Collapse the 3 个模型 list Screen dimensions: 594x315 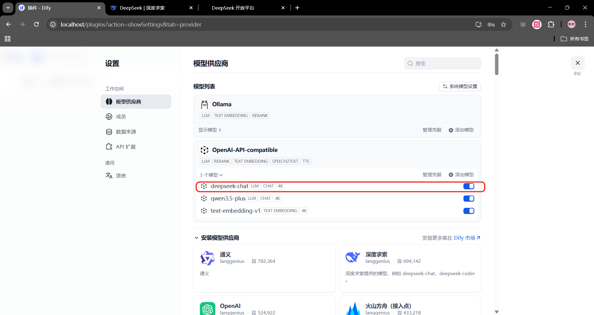pyautogui.click(x=211, y=175)
